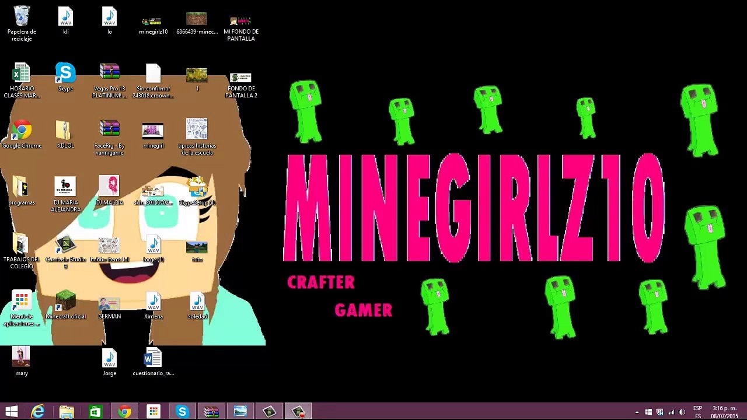Select the minegirlz10 image file
Viewport: 747px width, 420px height.
tap(153, 24)
